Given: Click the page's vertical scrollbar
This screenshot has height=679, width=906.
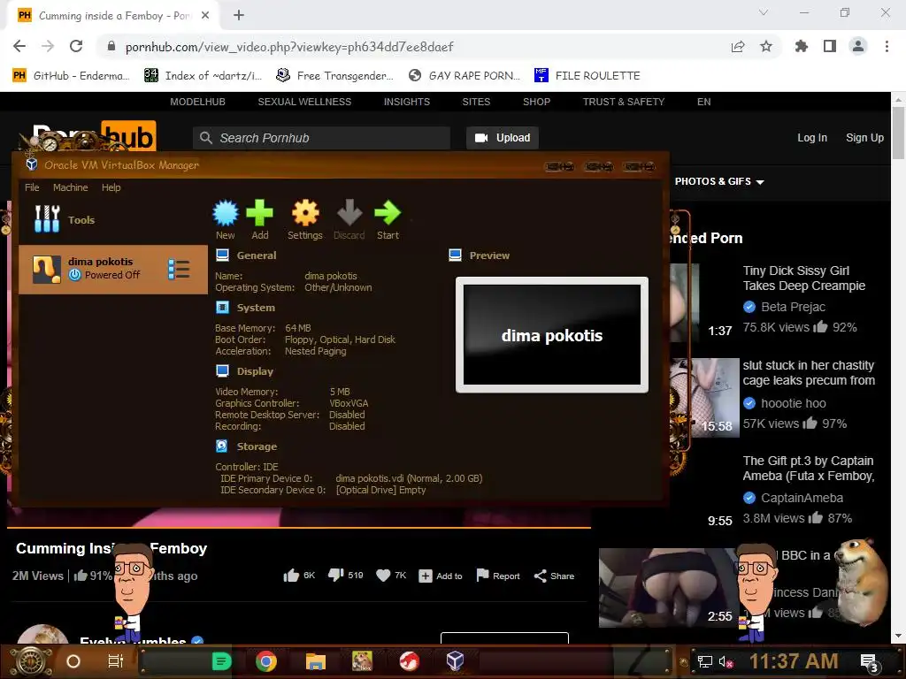Looking at the screenshot, I should 898,133.
